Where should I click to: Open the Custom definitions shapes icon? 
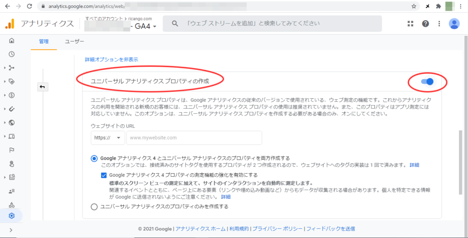coord(11,205)
